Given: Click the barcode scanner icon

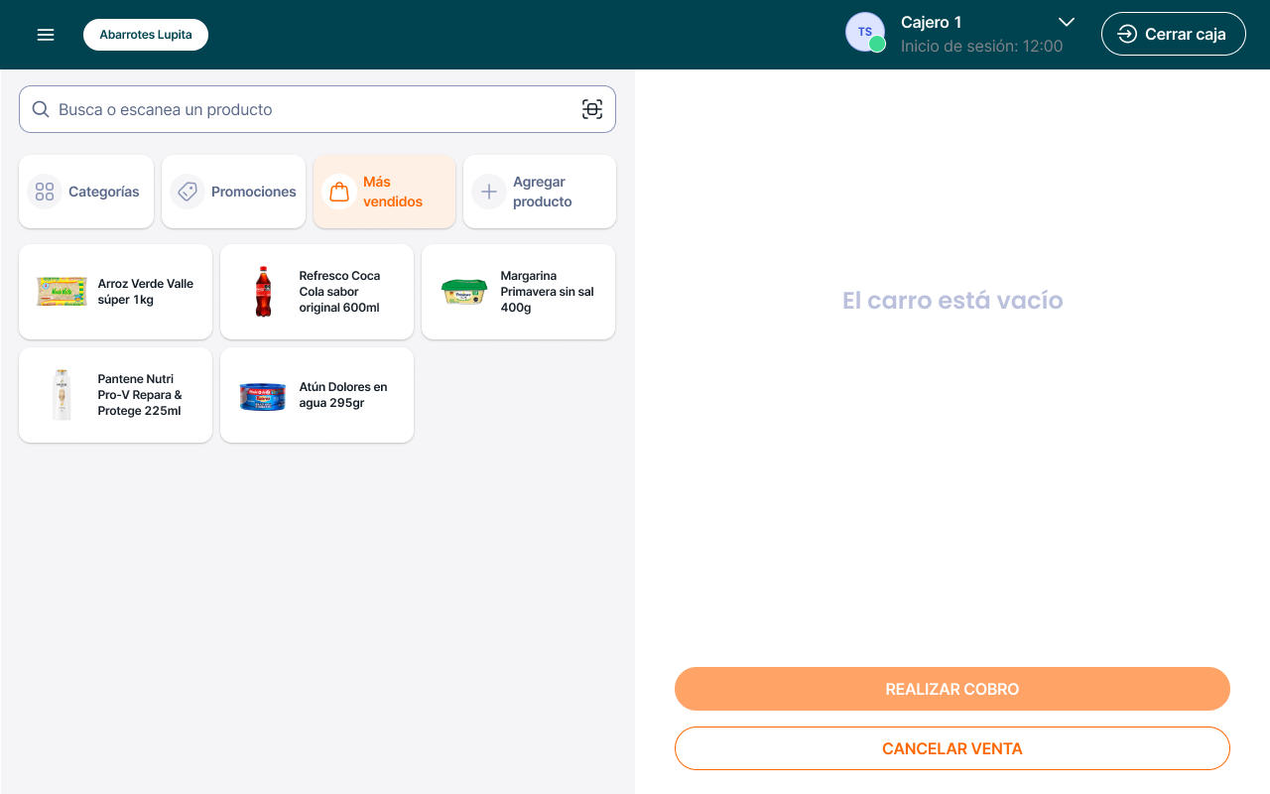Looking at the screenshot, I should point(592,109).
